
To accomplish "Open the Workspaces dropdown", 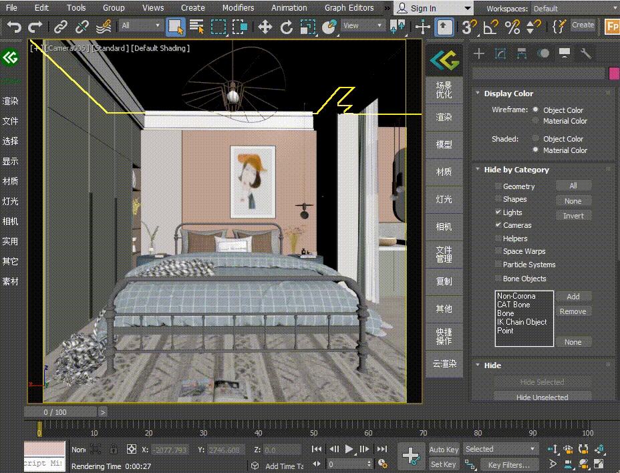I will 574,9.
